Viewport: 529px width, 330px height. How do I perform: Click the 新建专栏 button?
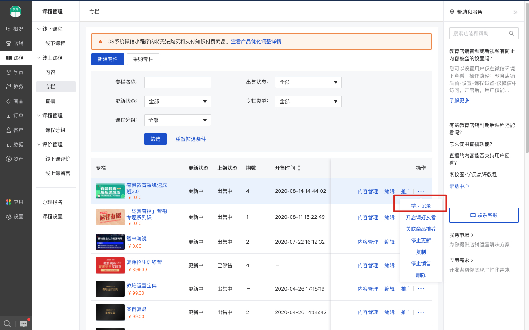coord(108,59)
